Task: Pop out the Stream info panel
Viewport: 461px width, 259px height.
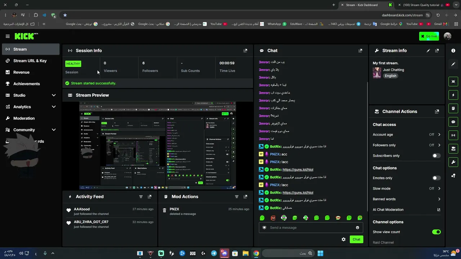Action: 437,51
